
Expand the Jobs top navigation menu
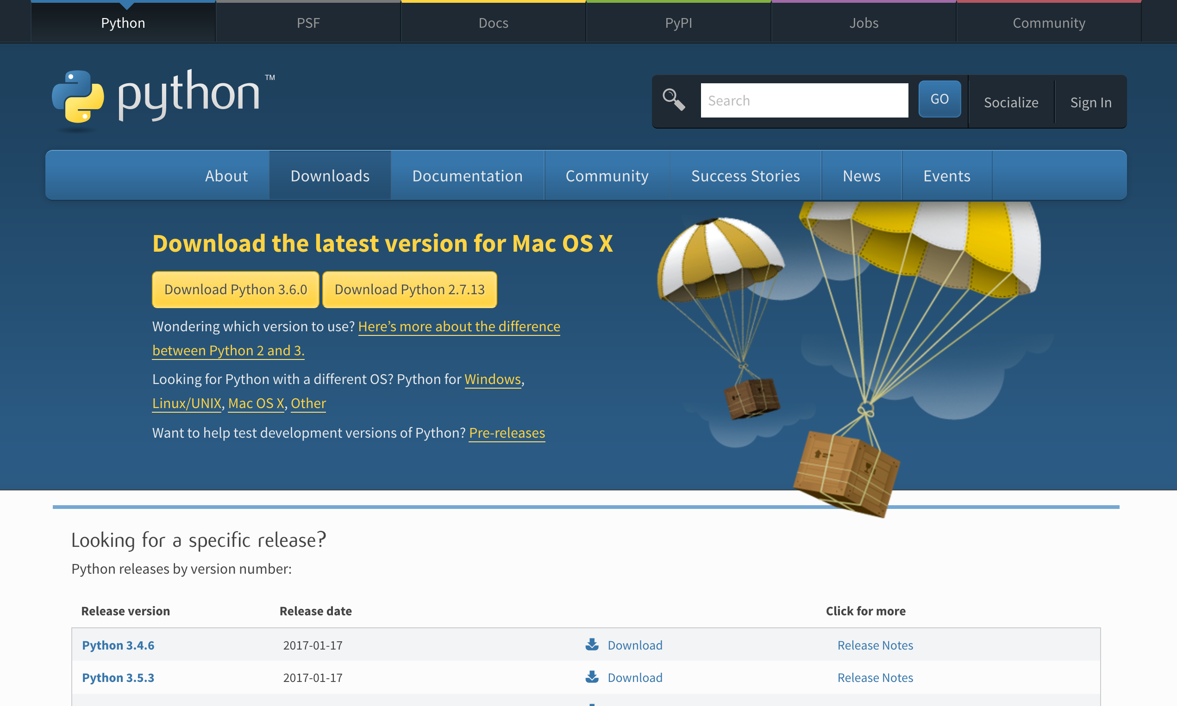pyautogui.click(x=864, y=22)
